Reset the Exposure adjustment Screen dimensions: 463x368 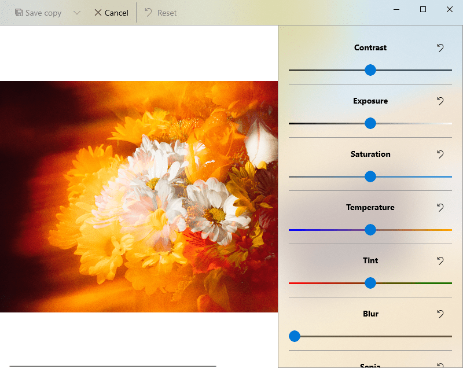pyautogui.click(x=440, y=101)
